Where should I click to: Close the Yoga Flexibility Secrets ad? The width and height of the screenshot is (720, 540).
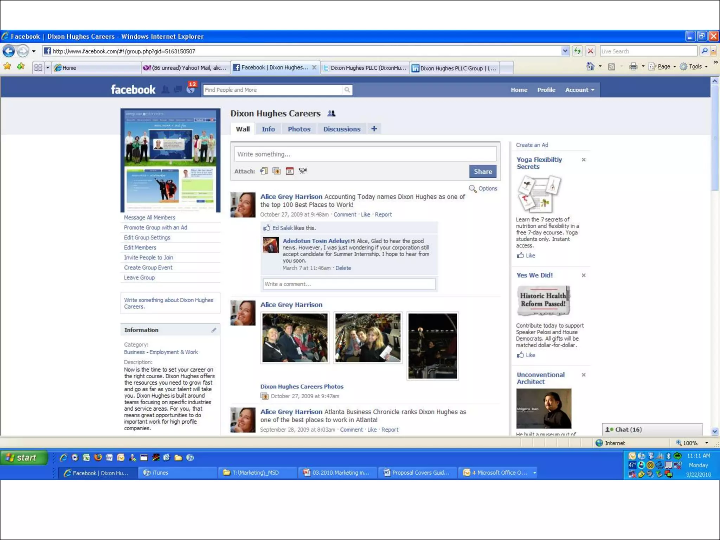coord(584,160)
